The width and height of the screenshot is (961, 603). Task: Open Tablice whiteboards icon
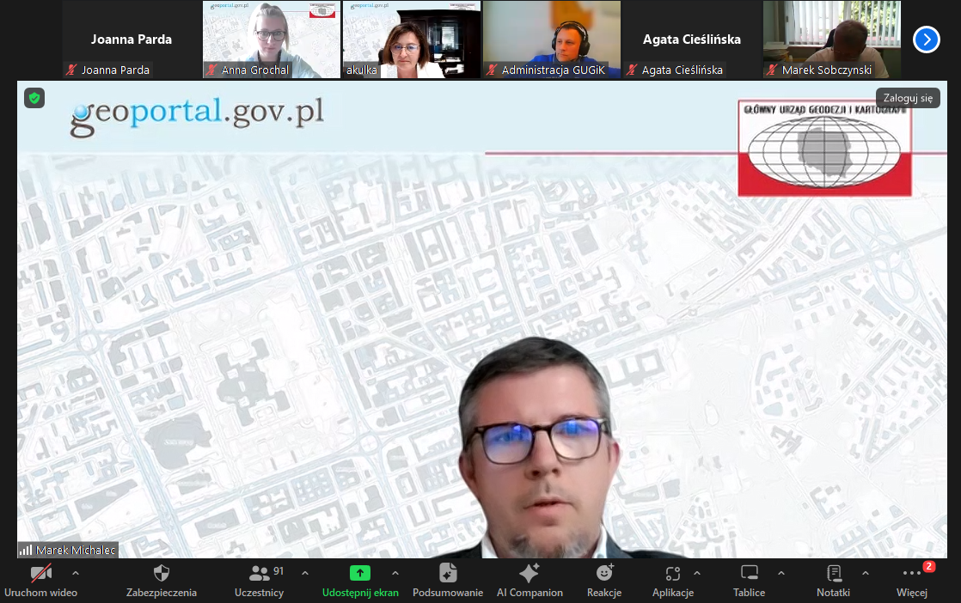[749, 574]
